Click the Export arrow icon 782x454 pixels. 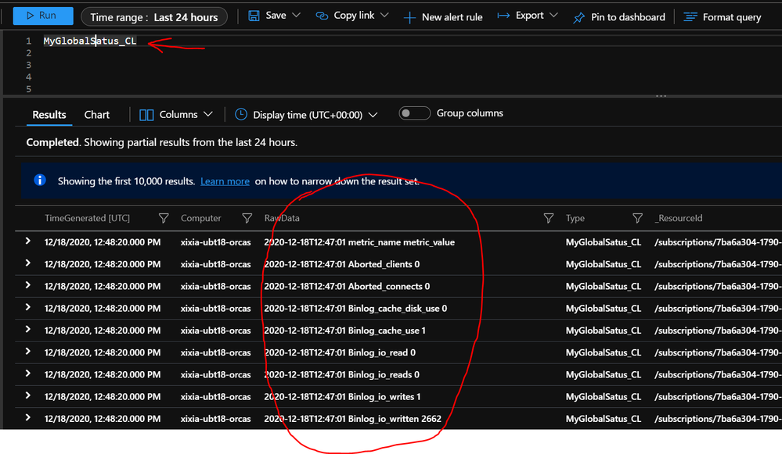click(x=503, y=16)
